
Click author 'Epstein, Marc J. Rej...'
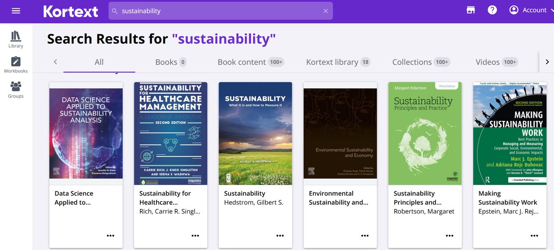[508, 211]
